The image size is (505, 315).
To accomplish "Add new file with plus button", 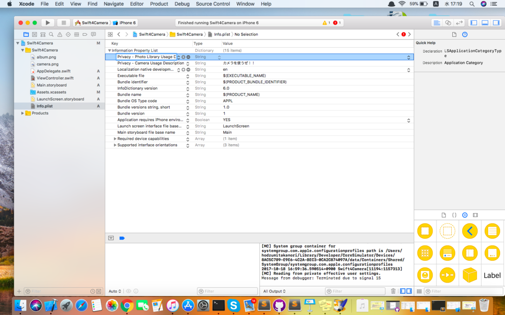I will [19, 291].
